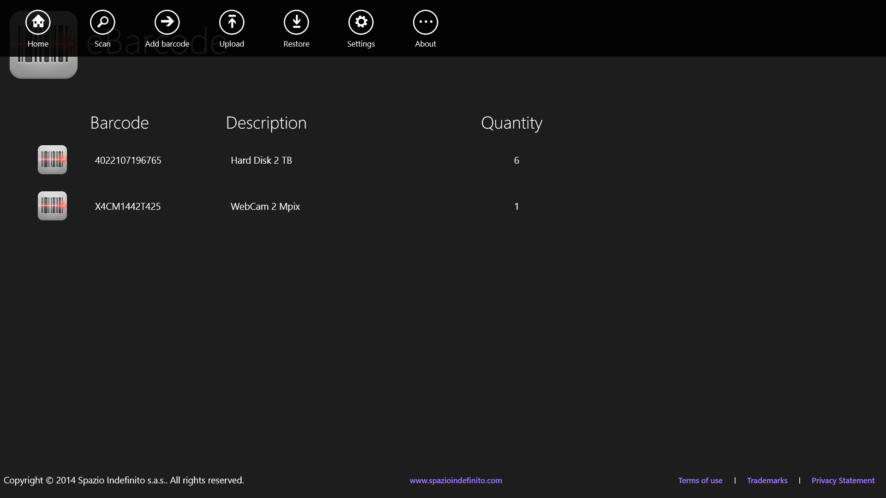
Task: Select barcode number 4022107196765
Action: pos(128,160)
